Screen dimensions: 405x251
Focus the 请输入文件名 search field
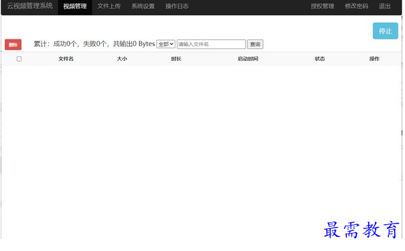coord(212,44)
